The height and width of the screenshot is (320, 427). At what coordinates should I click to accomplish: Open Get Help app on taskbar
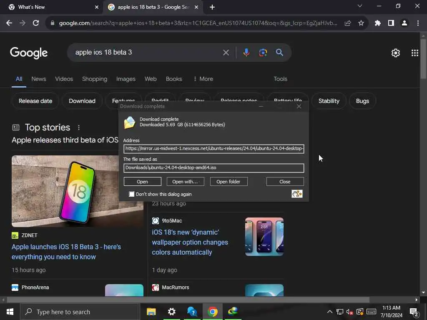click(192, 312)
